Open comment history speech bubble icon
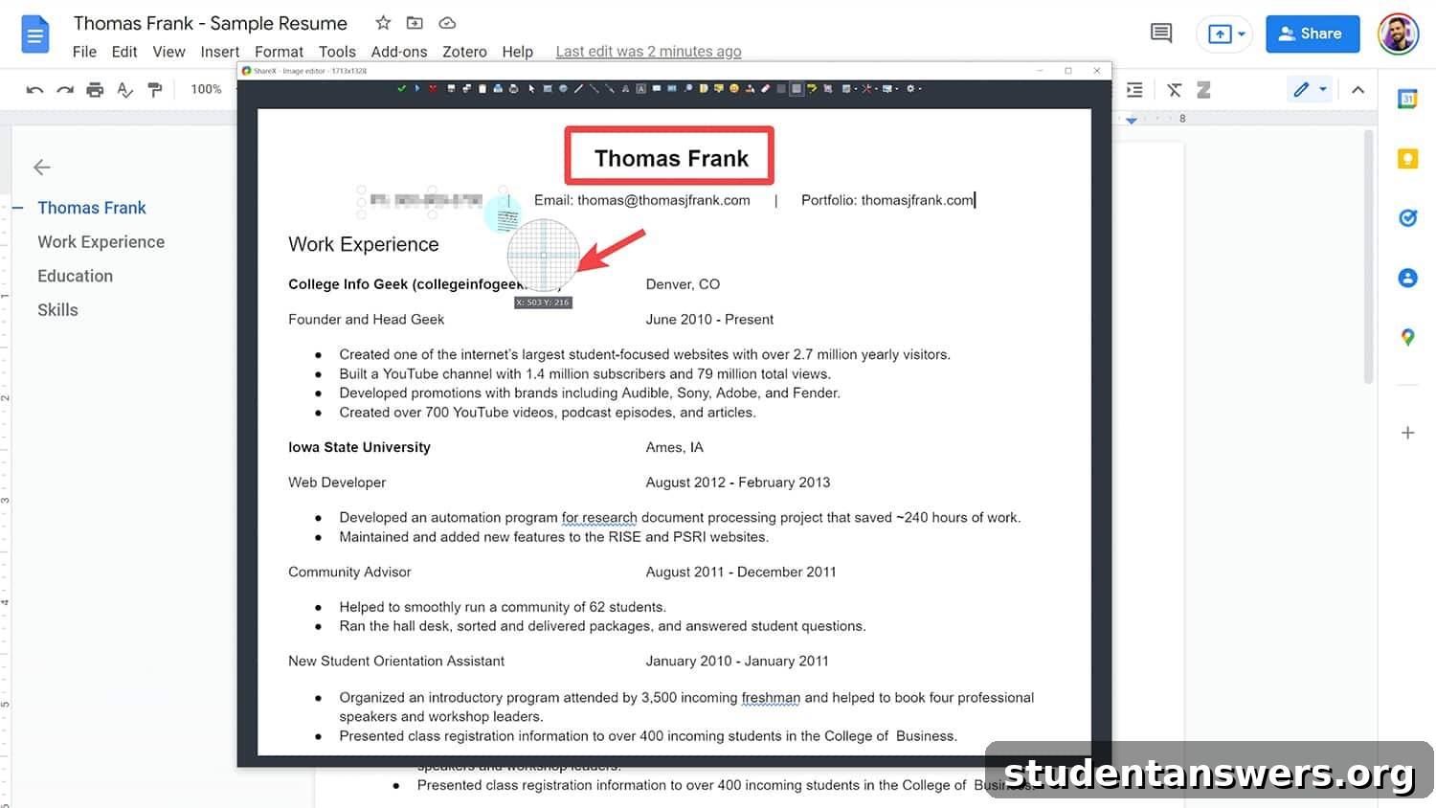Image resolution: width=1436 pixels, height=808 pixels. [x=1161, y=34]
